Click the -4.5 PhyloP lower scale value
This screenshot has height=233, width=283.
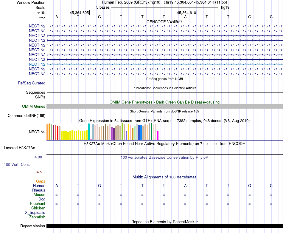39,172
